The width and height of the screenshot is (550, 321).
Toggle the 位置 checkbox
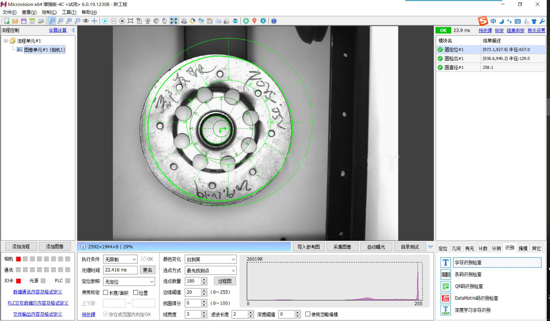[136, 292]
